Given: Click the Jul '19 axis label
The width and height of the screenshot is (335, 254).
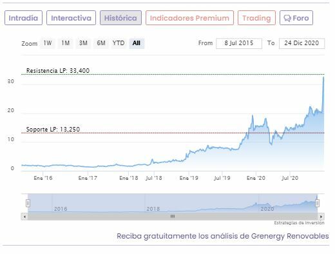Looking at the screenshot, I should pos(222,178).
